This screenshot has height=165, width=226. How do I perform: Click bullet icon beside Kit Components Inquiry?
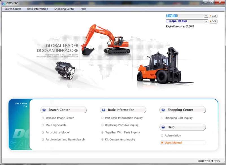pyautogui.click(x=102, y=140)
